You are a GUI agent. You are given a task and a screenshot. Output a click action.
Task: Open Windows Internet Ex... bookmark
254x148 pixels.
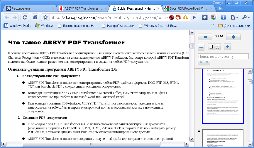tap(158, 26)
